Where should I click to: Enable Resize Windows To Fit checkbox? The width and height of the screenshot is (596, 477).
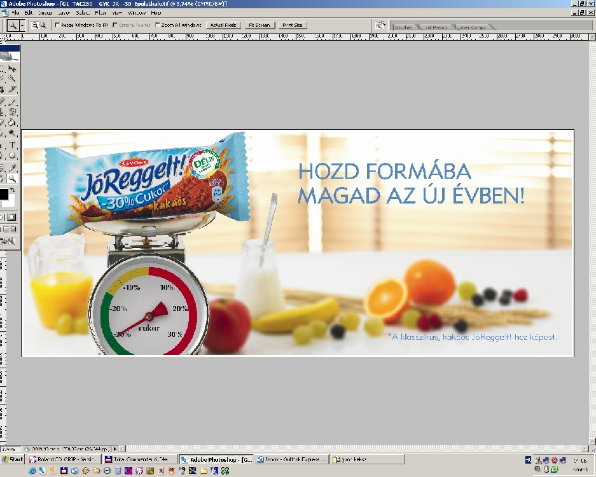click(57, 25)
